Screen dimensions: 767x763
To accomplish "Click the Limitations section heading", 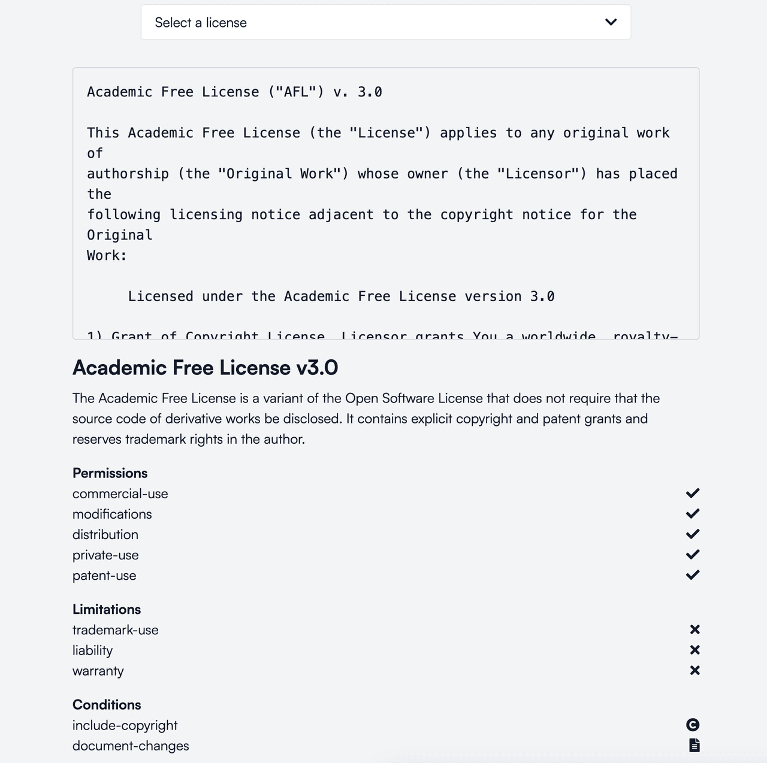I will [x=107, y=610].
